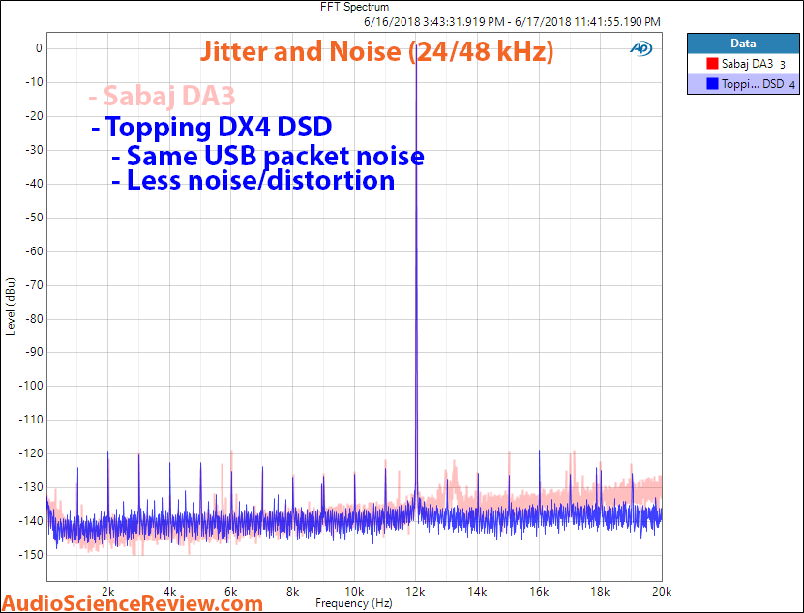Click the "-40" level tick label
Image resolution: width=804 pixels, height=613 pixels.
35,184
